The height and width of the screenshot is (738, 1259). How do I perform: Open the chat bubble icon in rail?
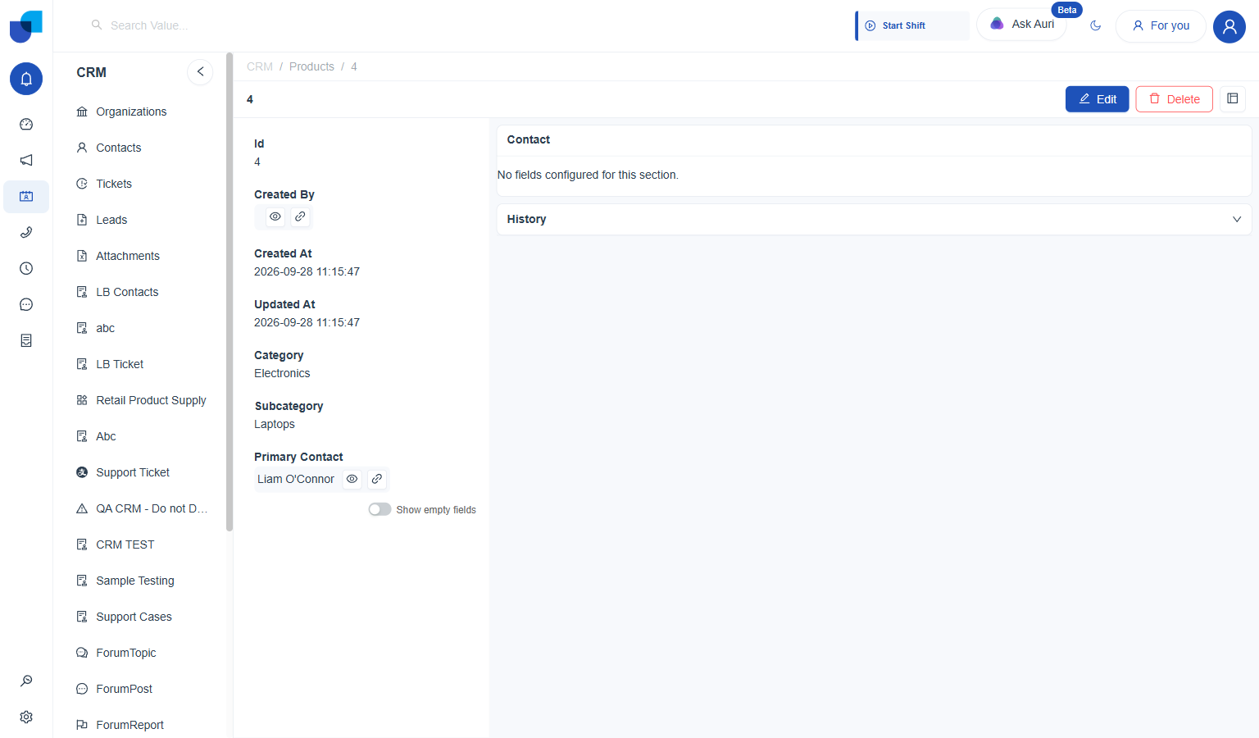tap(26, 305)
